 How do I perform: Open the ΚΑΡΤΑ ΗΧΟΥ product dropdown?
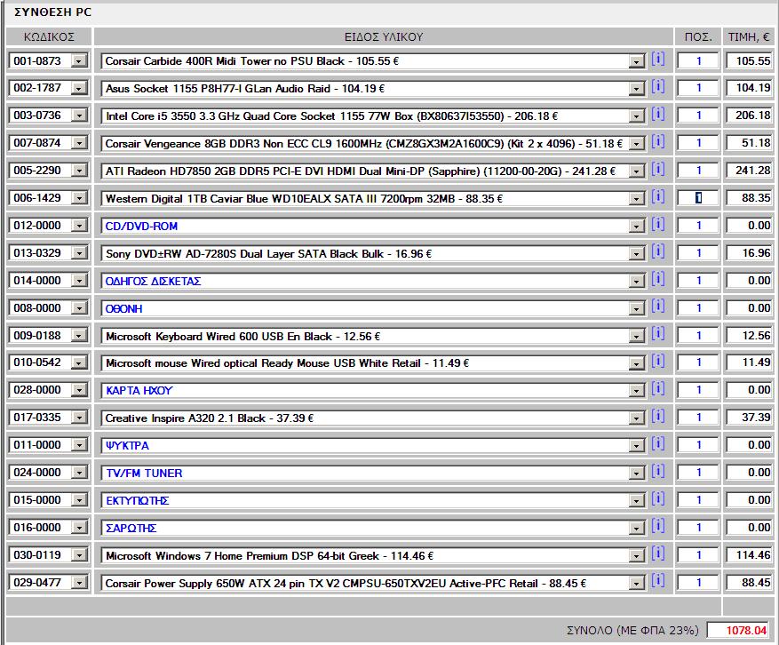[636, 391]
